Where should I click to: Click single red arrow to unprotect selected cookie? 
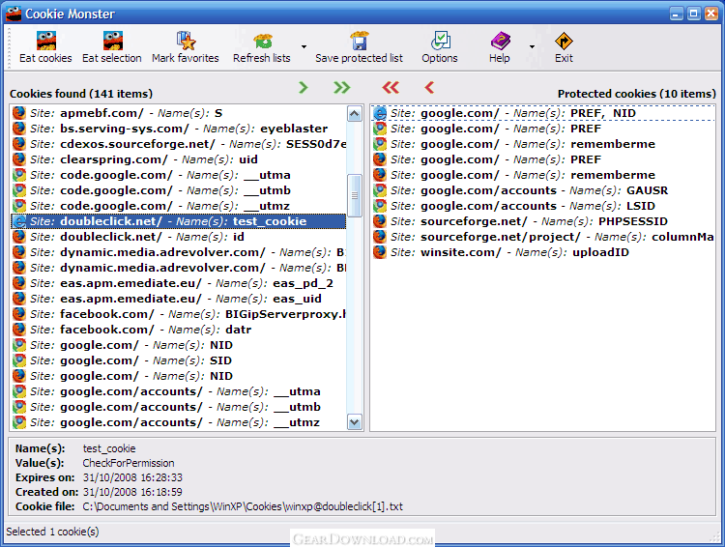(x=429, y=87)
